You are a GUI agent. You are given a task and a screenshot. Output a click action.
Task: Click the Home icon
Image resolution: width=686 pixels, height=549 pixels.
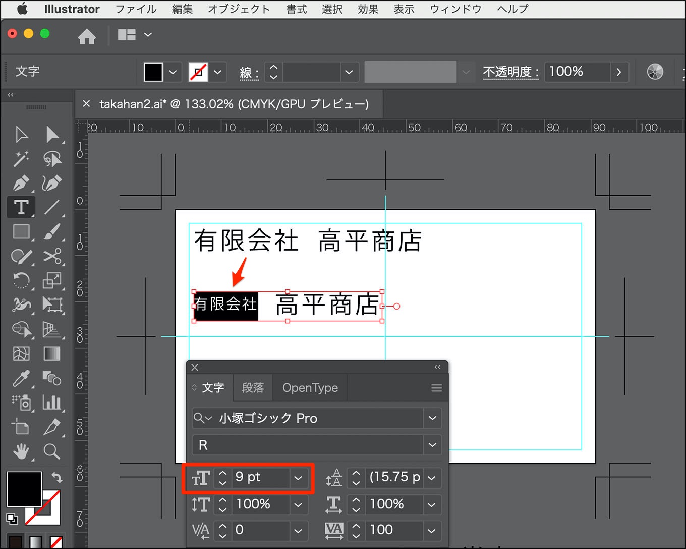(x=87, y=36)
